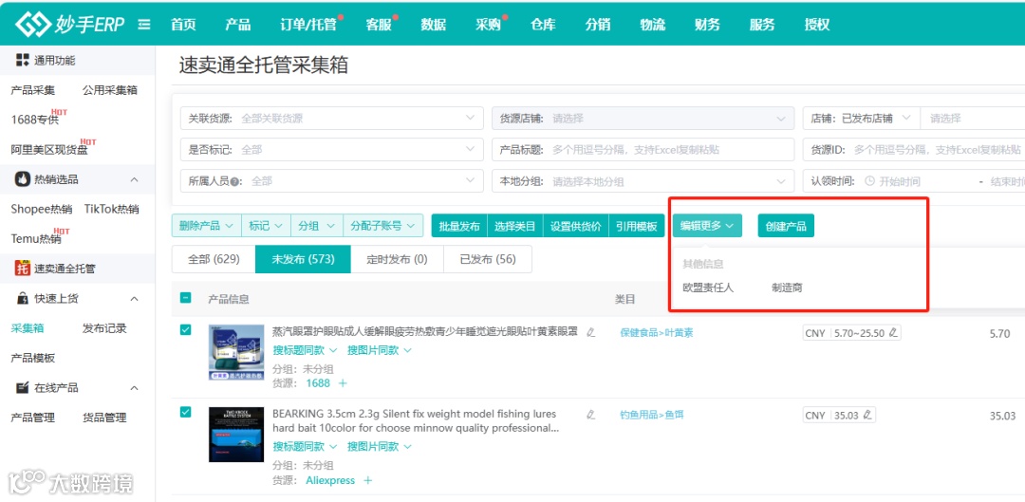1025x502 pixels.
Task: Open the 仓库 top menu
Action: [543, 25]
